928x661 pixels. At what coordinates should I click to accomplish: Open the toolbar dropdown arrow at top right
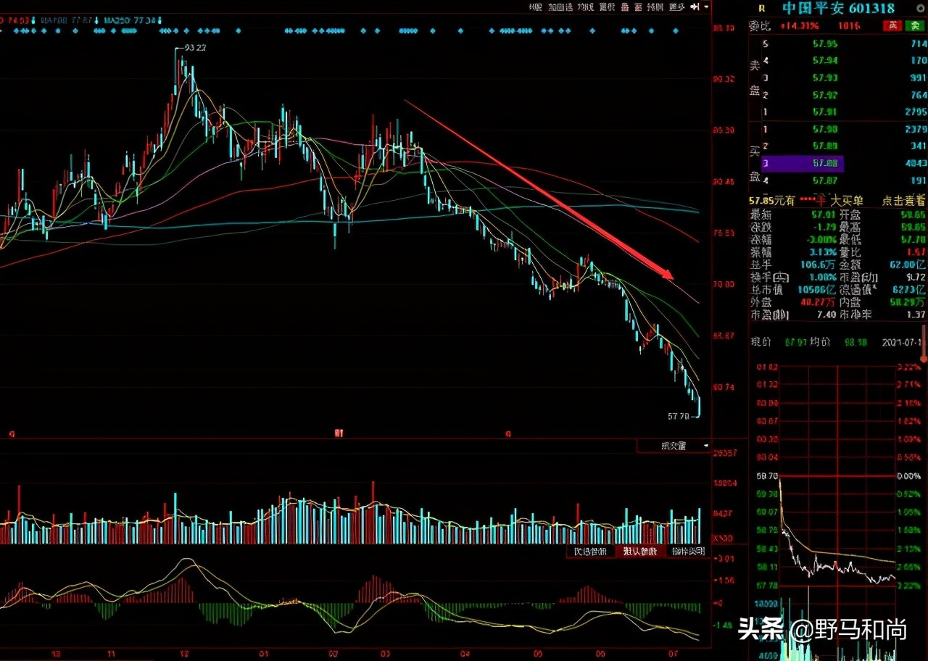pyautogui.click(x=705, y=7)
